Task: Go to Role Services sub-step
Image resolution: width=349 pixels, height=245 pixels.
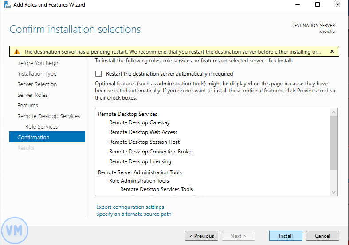Action: tap(41, 127)
